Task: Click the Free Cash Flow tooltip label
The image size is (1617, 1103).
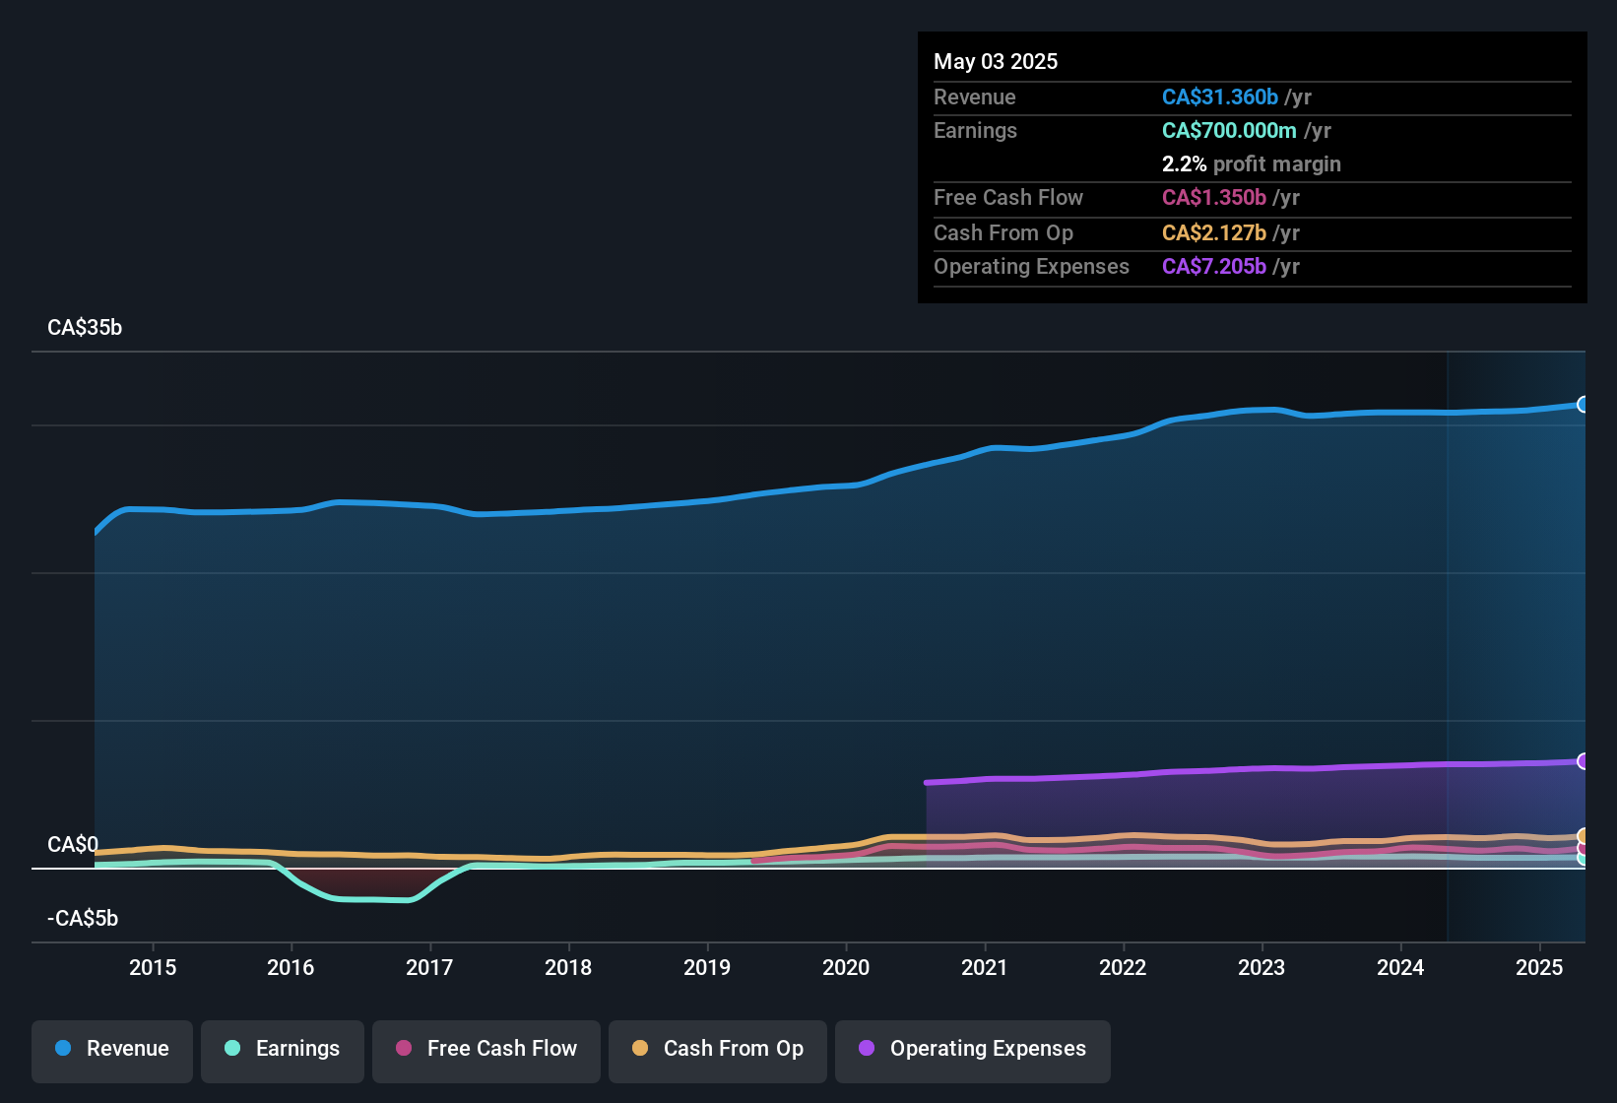Action: pos(1008,197)
